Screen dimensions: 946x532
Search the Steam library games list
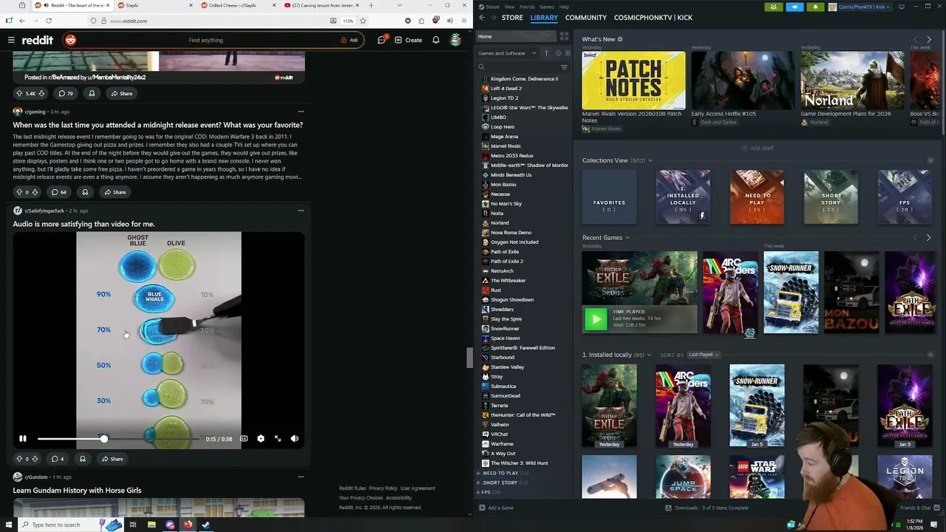click(521, 67)
